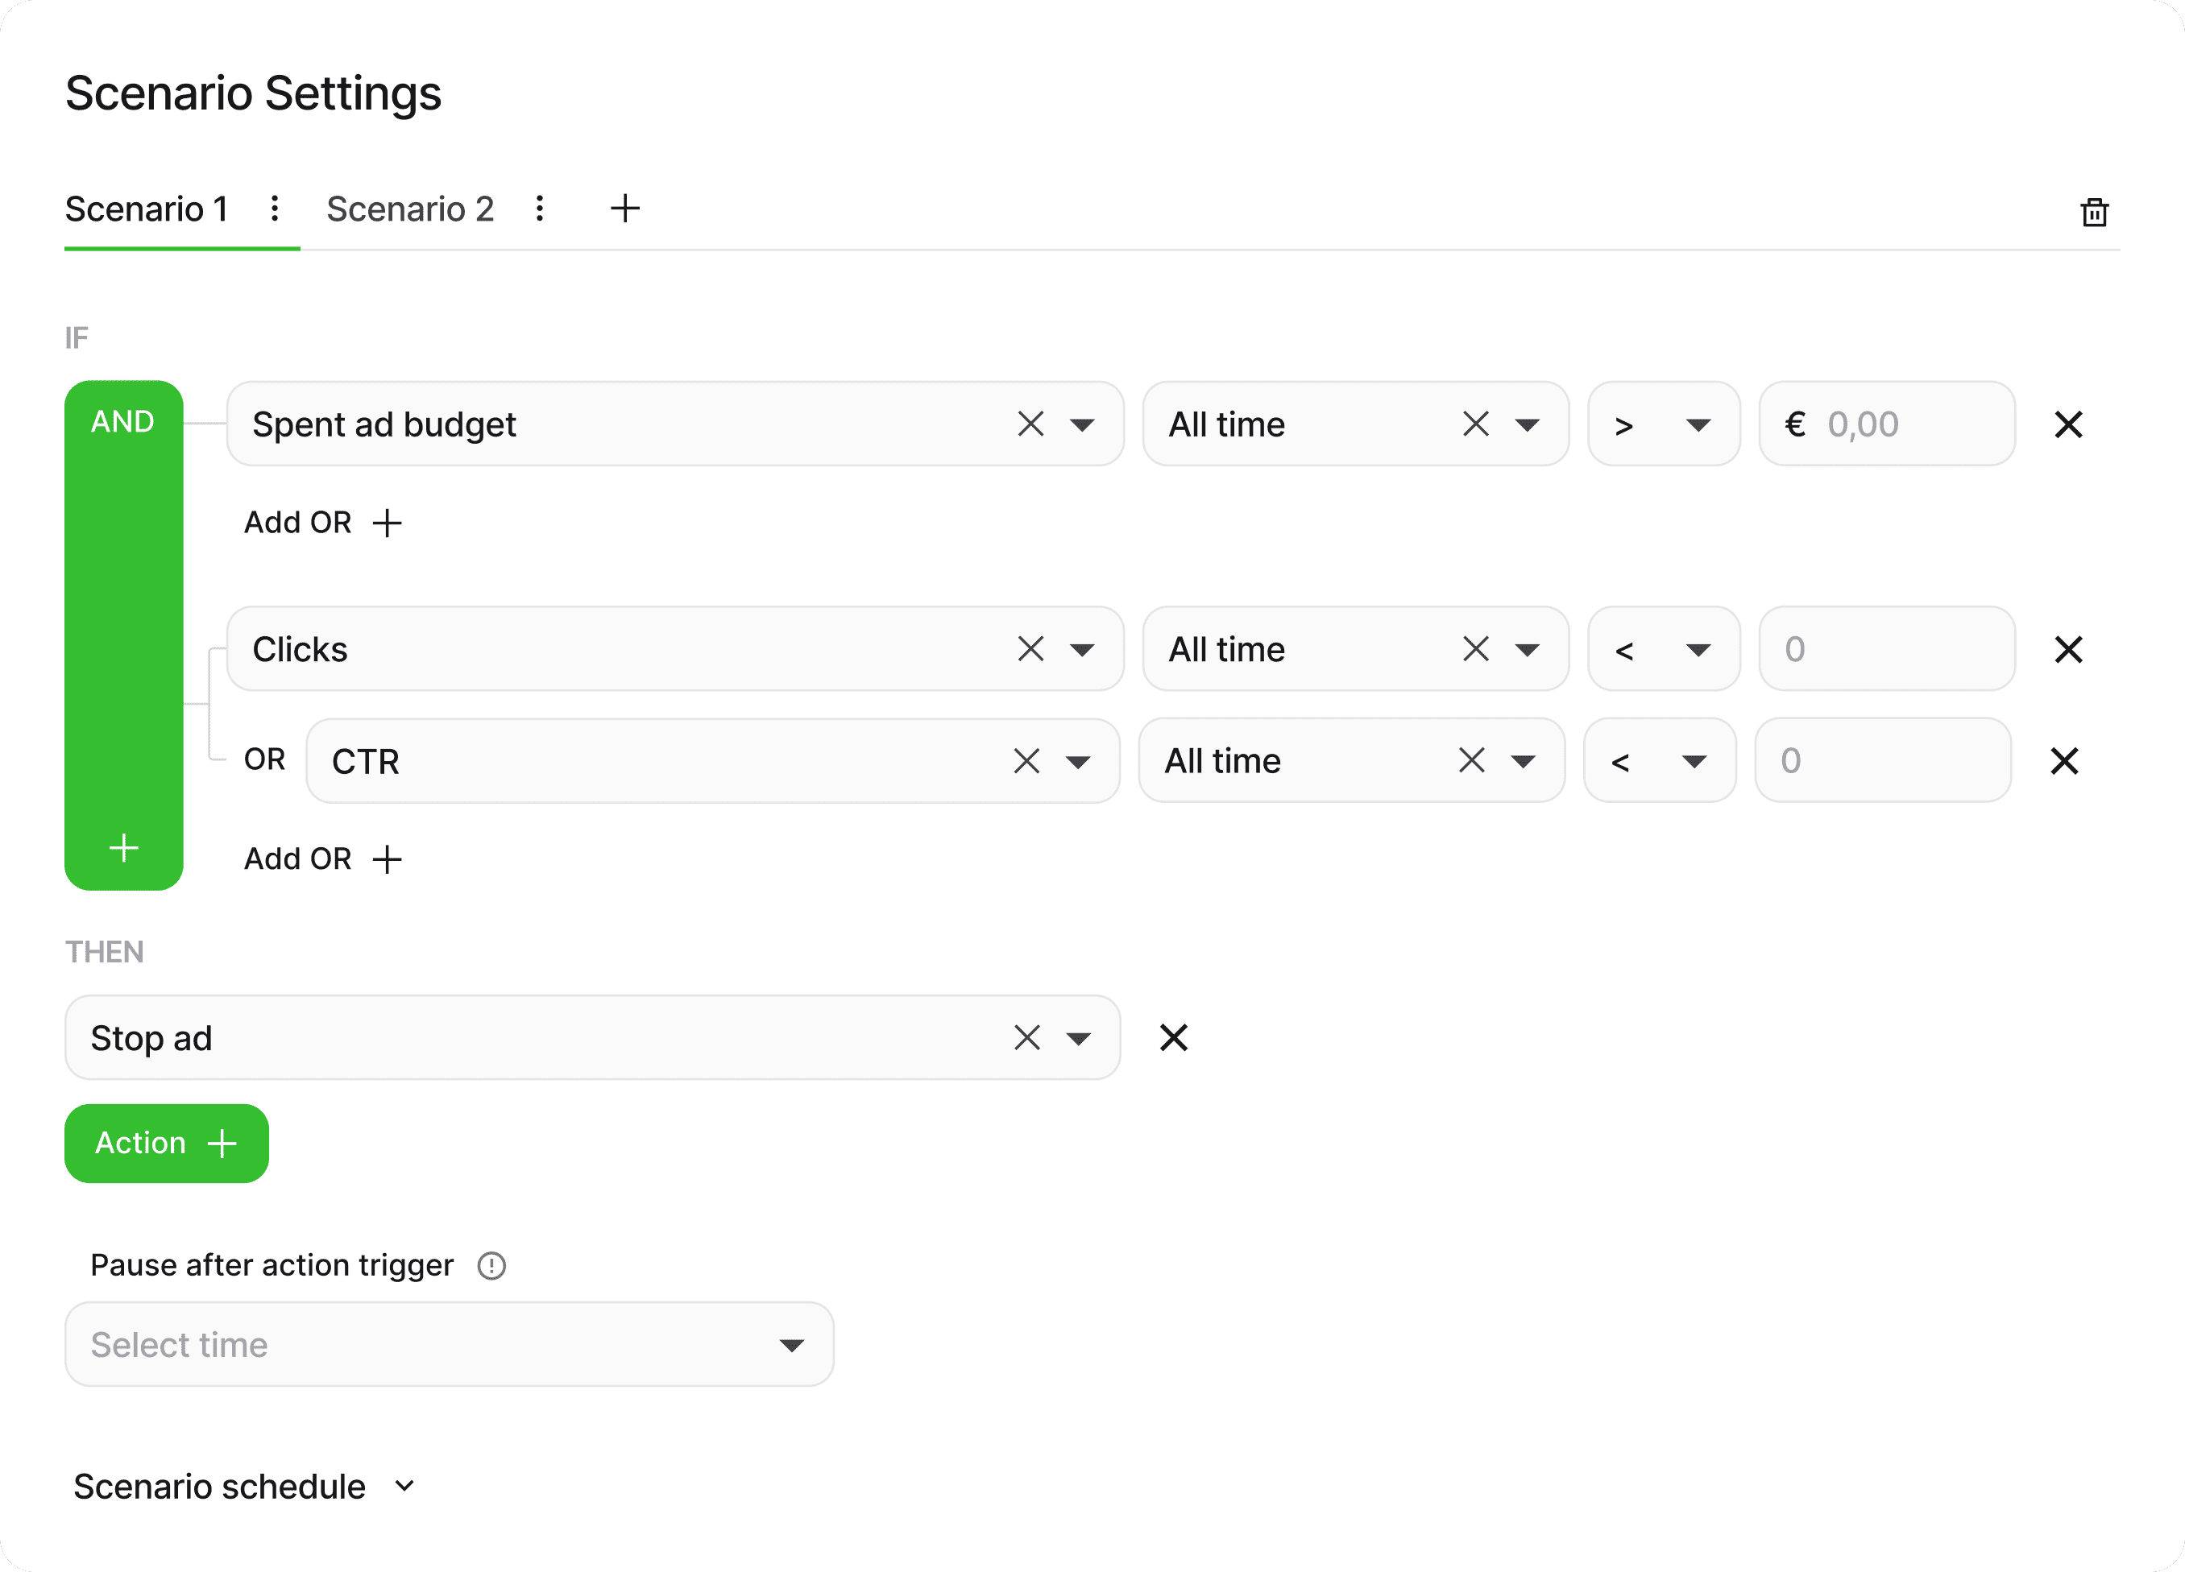Remove the Stop ad action row
The image size is (2185, 1572).
coord(1173,1037)
